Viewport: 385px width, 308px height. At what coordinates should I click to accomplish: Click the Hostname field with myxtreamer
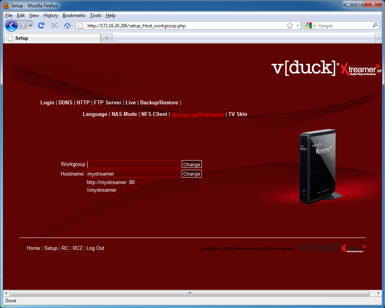click(x=133, y=174)
